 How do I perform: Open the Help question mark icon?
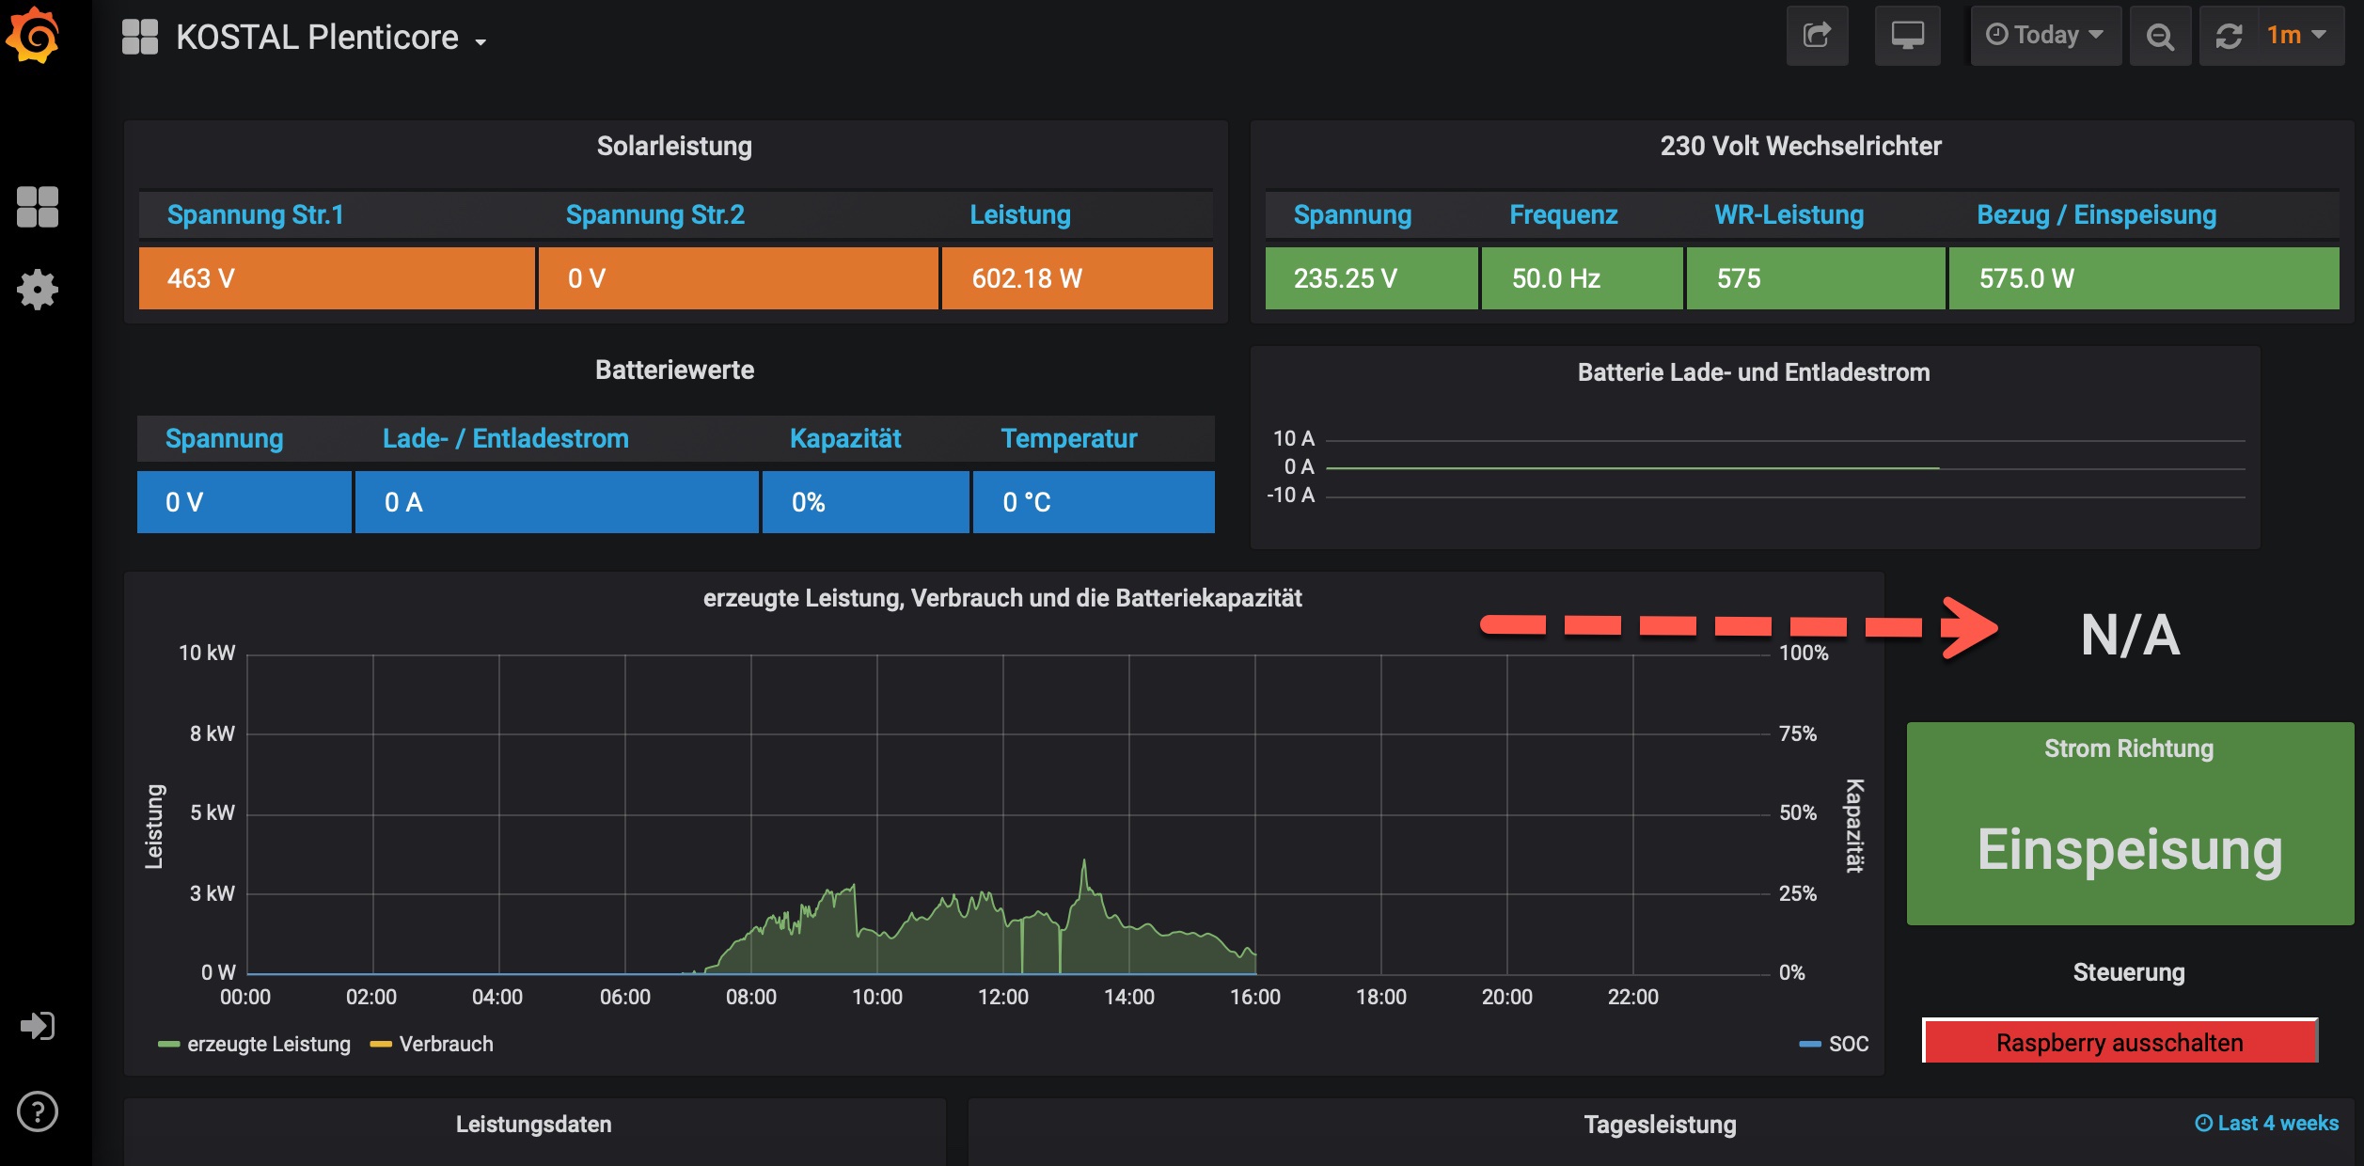click(38, 1111)
